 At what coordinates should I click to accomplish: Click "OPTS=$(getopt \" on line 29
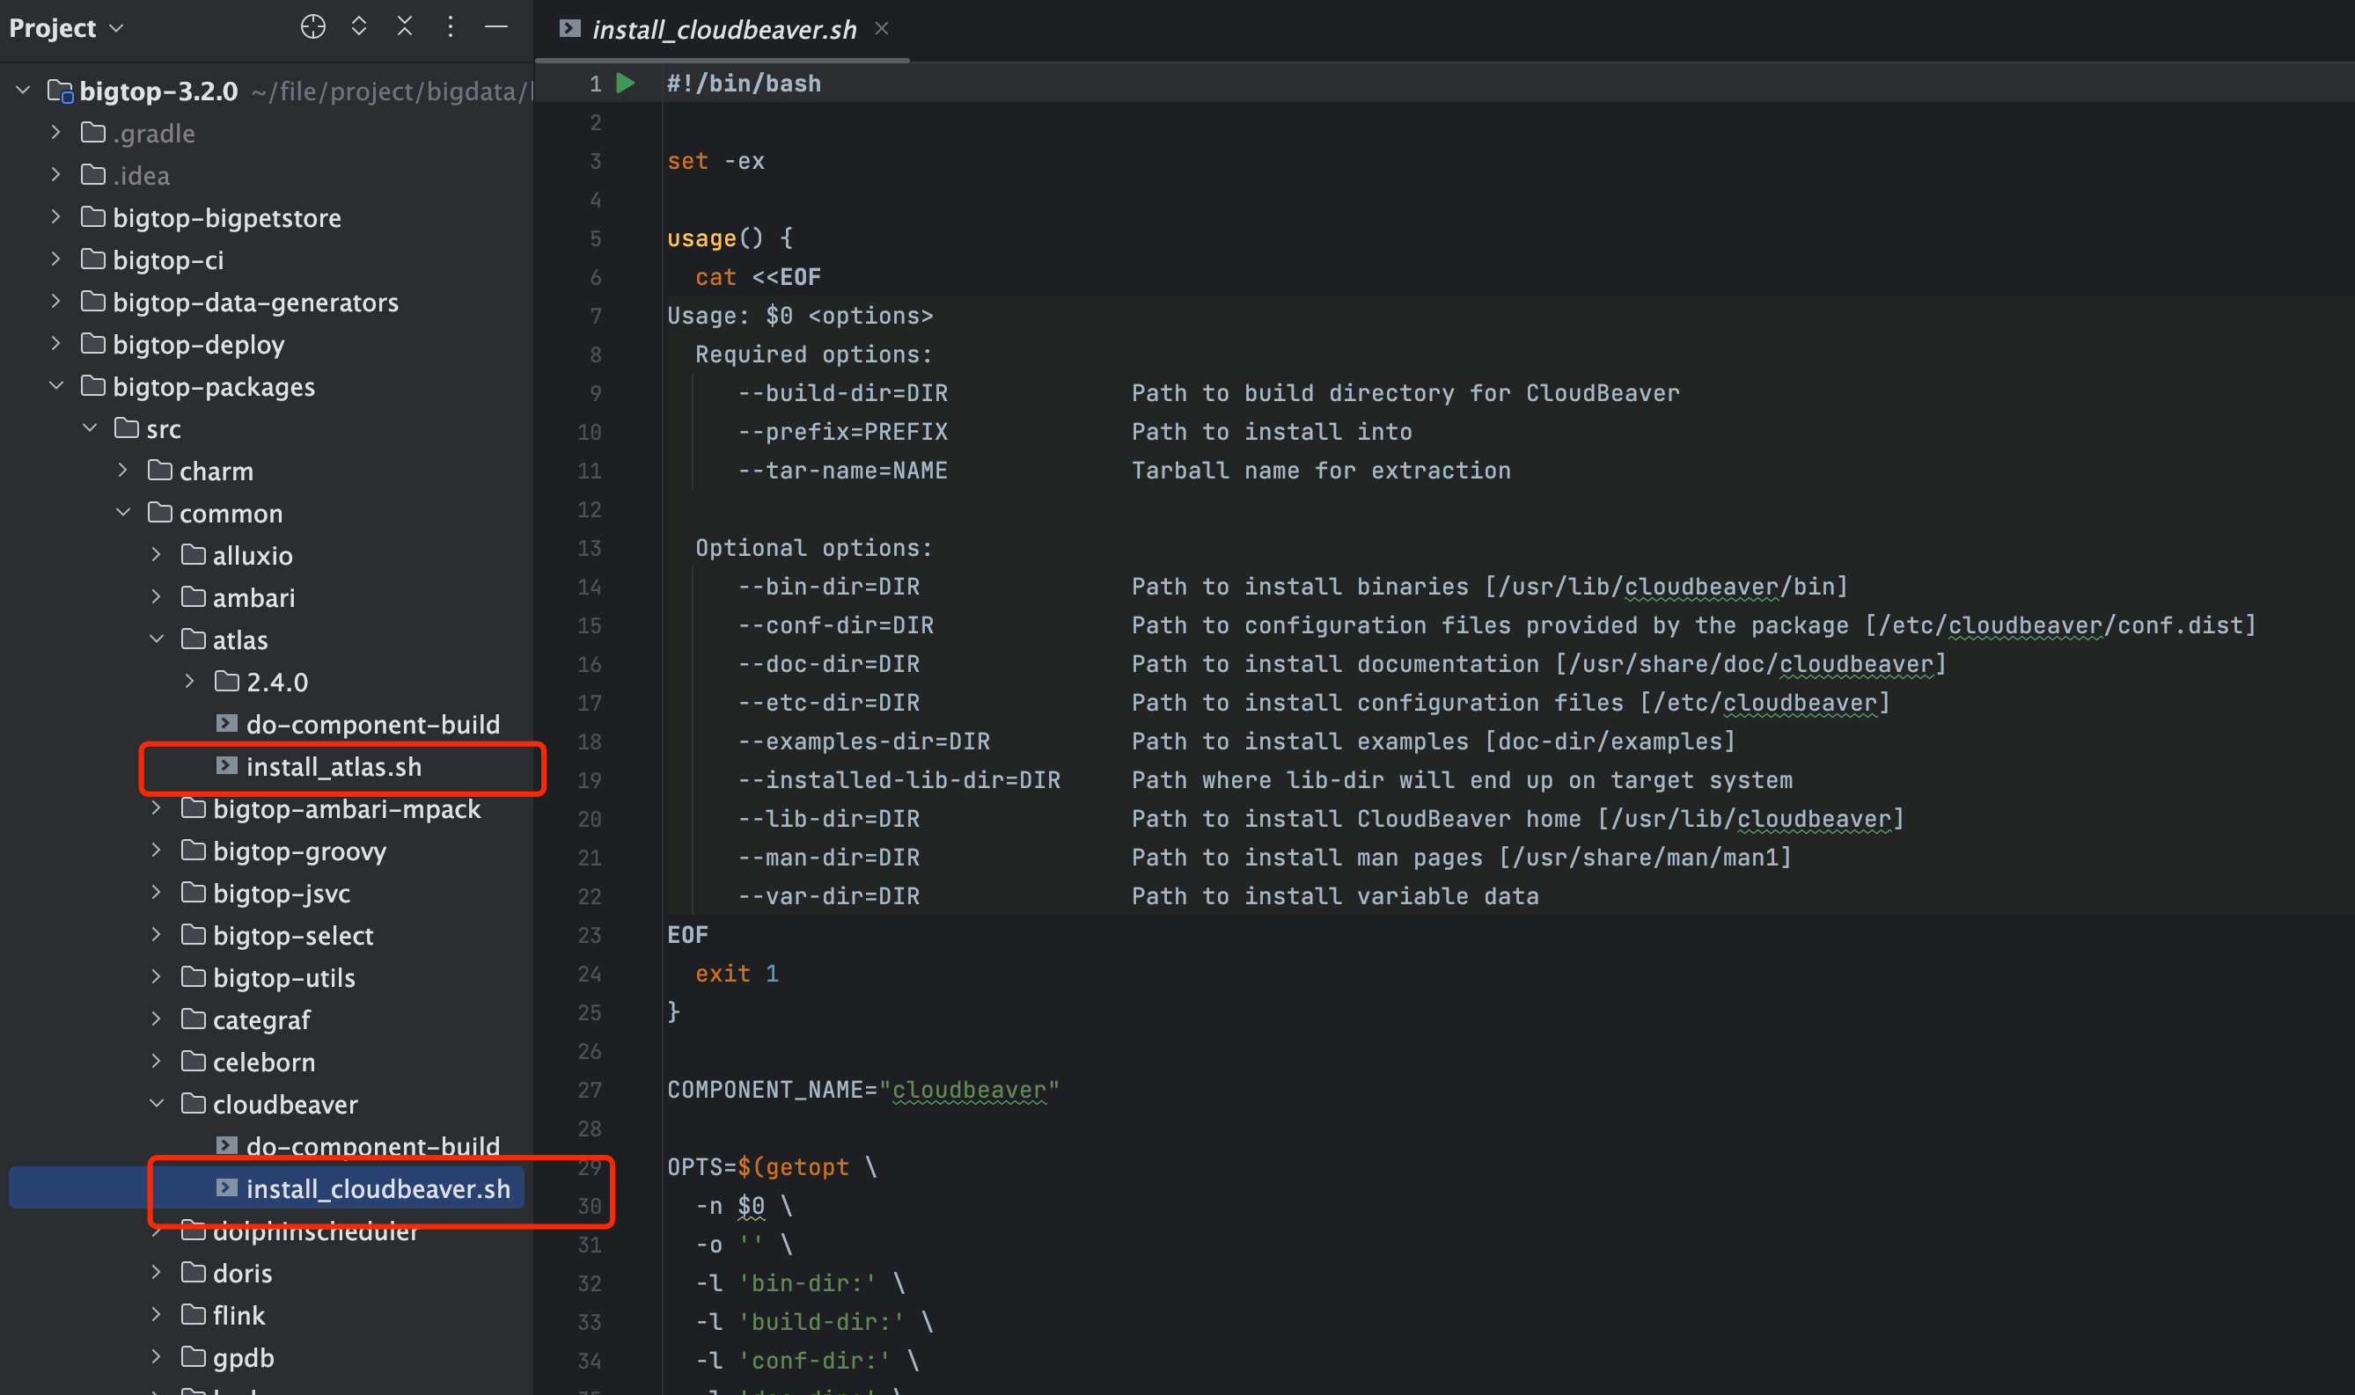pos(772,1166)
